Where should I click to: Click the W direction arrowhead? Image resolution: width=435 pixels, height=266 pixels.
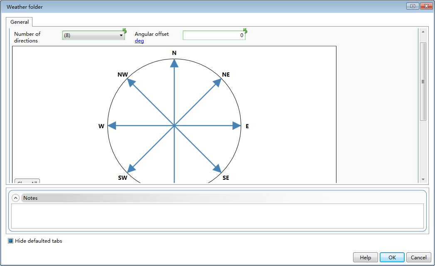pyautogui.click(x=112, y=126)
